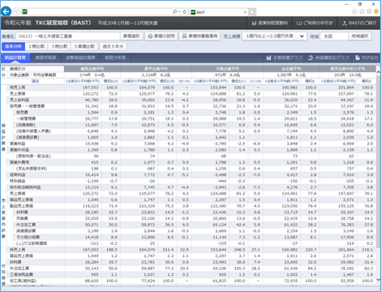The height and width of the screenshot is (292, 381).
Task: Open the browser home icon
Action: (354, 11)
